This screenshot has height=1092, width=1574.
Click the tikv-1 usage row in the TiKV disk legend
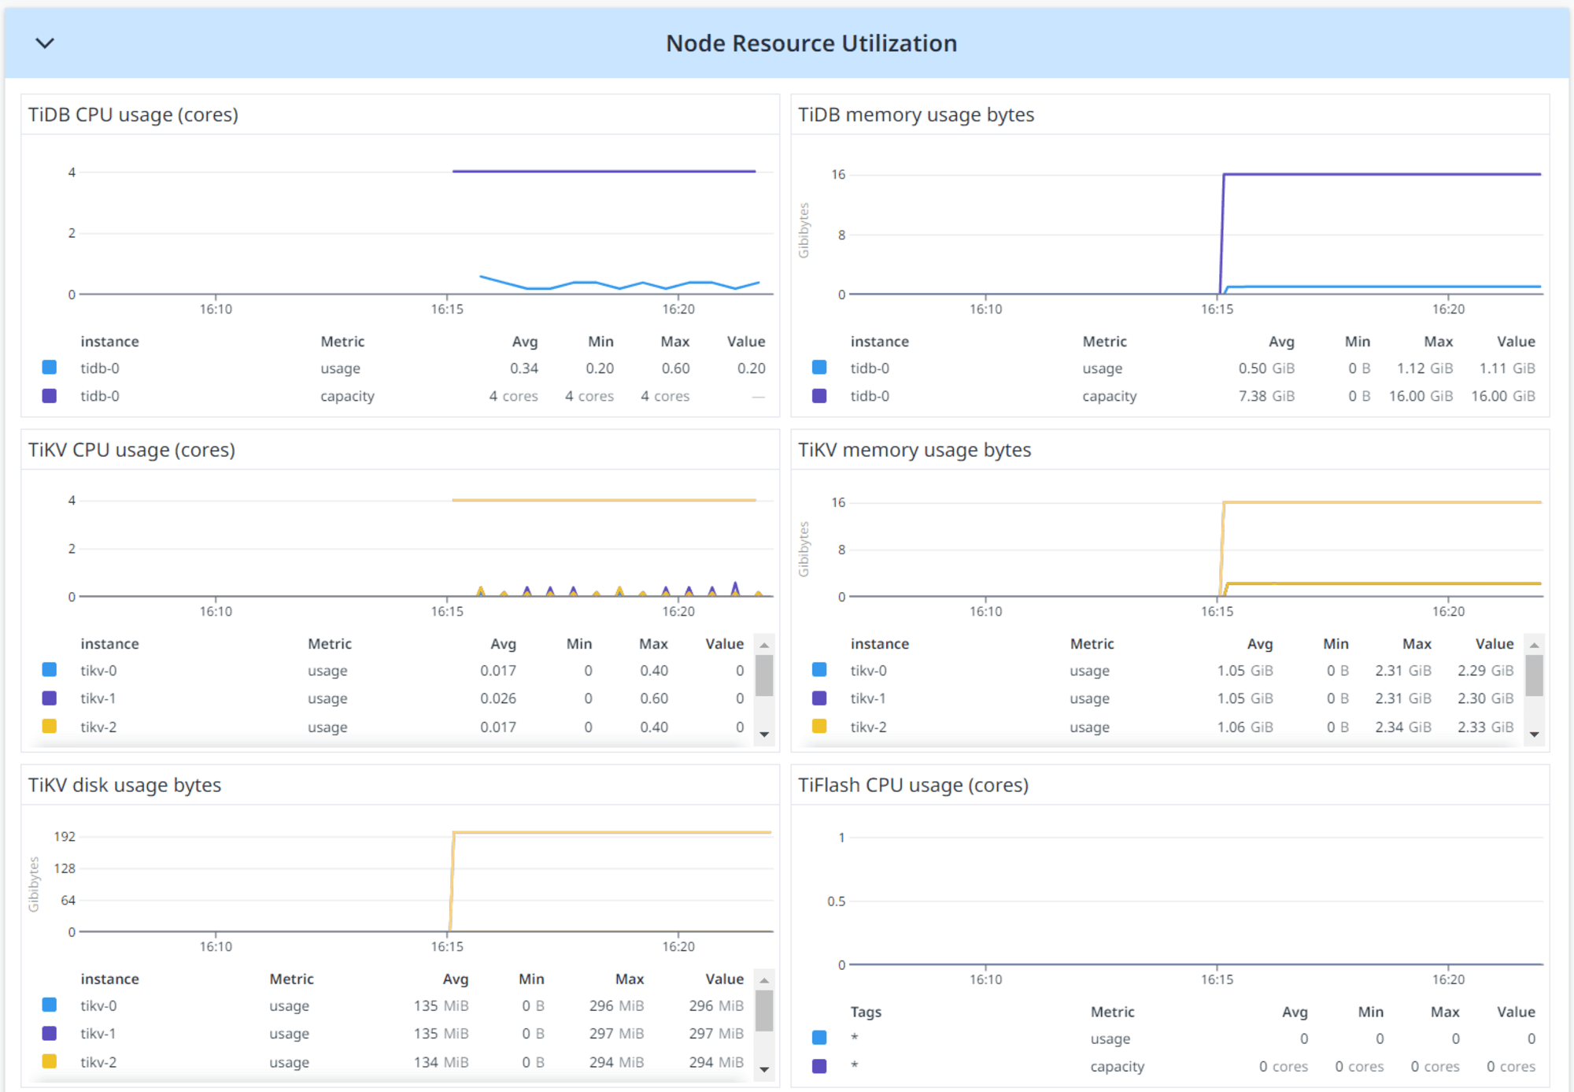(393, 1034)
